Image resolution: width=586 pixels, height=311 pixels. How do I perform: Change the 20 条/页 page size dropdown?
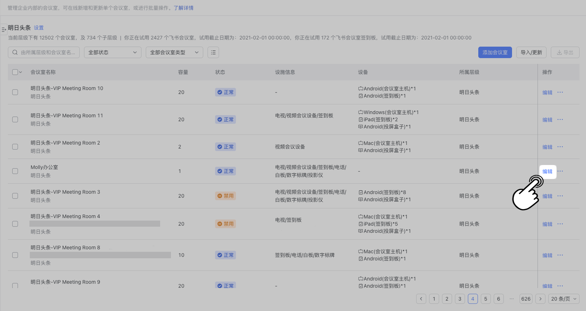[564, 299]
